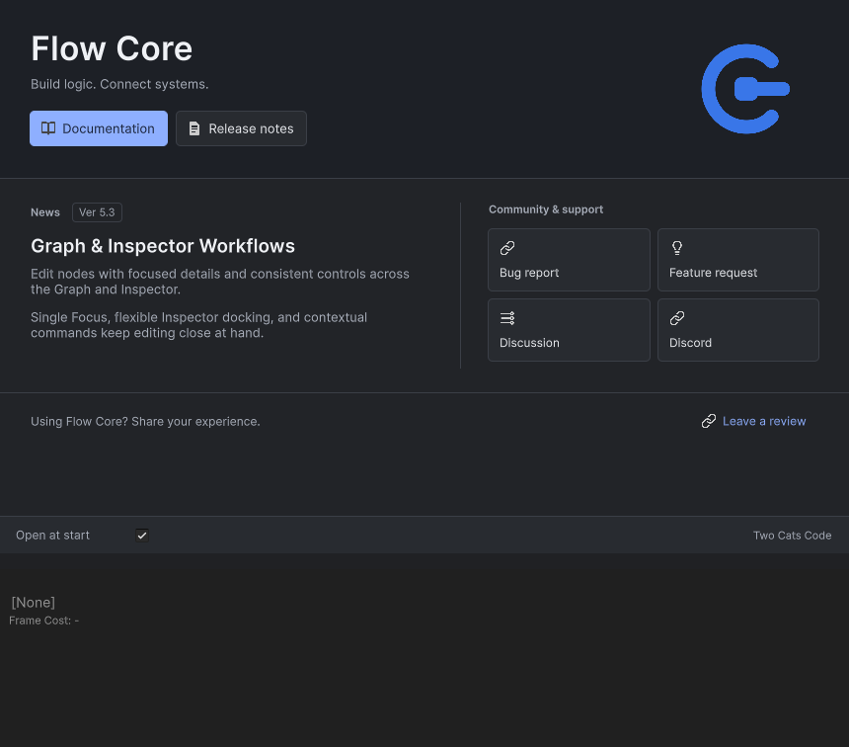Open the Bug report card
The height and width of the screenshot is (747, 849).
(569, 260)
